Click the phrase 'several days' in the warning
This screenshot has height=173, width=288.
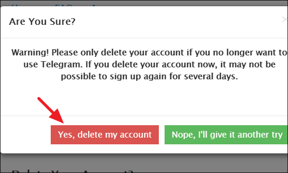point(211,76)
